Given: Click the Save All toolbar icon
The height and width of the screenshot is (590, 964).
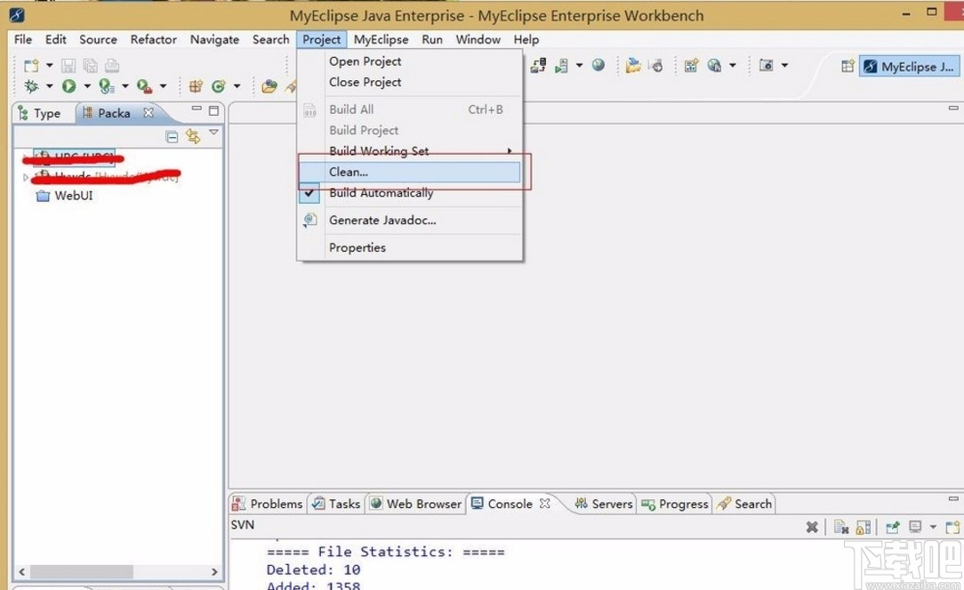Looking at the screenshot, I should point(91,65).
